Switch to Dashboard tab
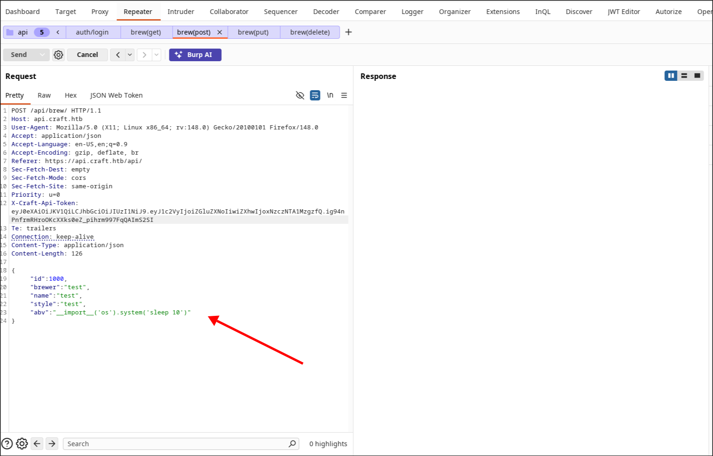 coord(22,12)
